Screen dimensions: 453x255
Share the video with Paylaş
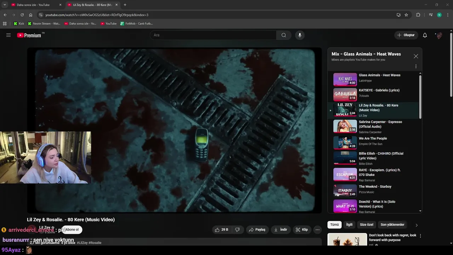click(257, 229)
